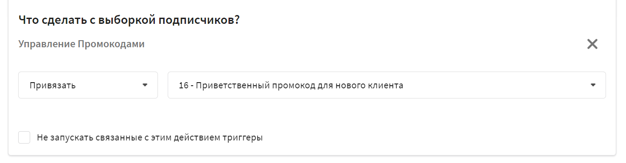
Task: Expand the list of available promo codes
Action: (386, 85)
